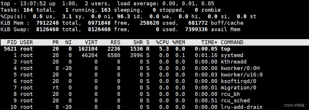The height and width of the screenshot is (110, 309).
Task: Click the 13:07:52 clock time
Action: [x=33, y=4]
